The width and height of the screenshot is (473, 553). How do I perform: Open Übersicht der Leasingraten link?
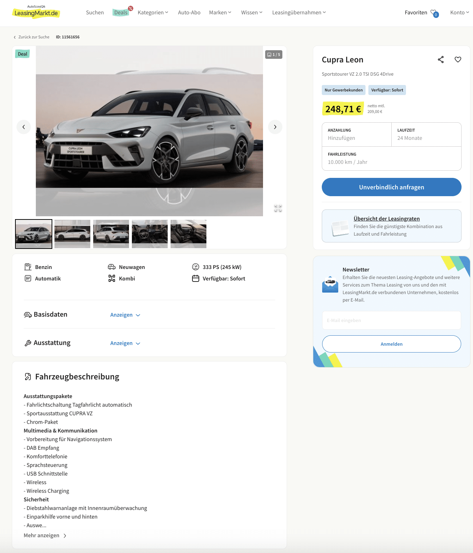[x=387, y=219]
